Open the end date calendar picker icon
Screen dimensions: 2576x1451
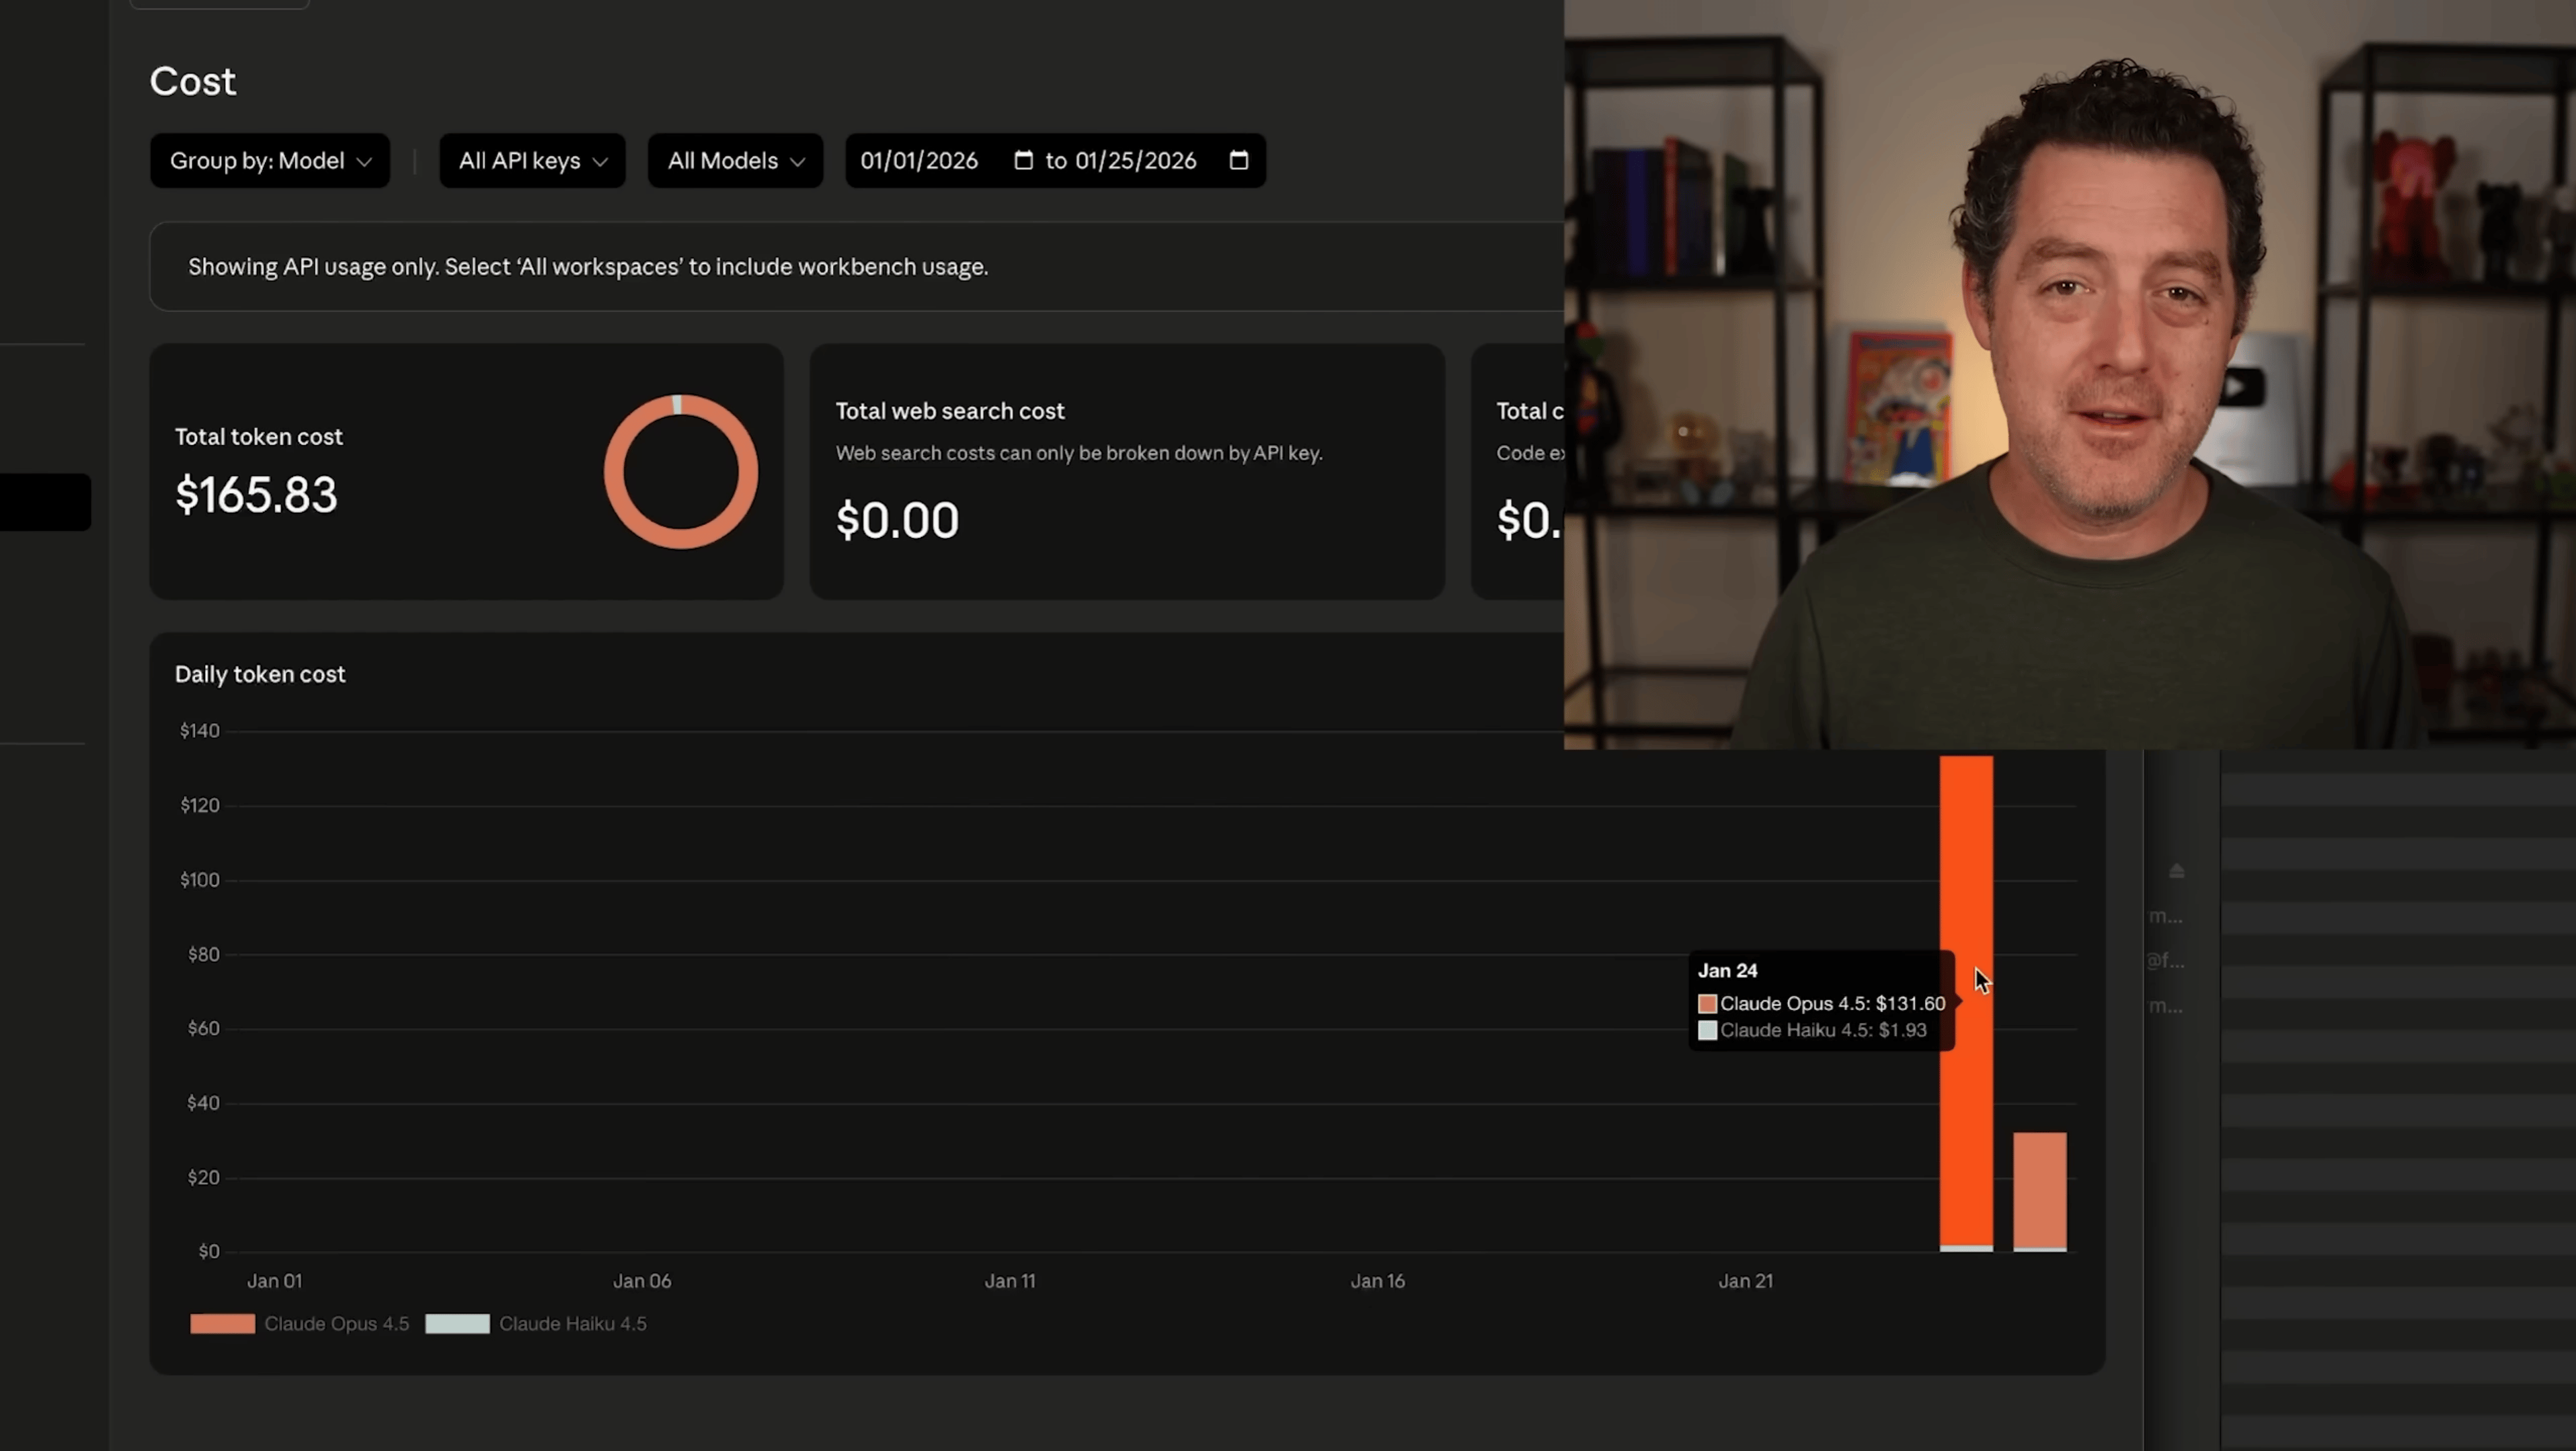1238,161
